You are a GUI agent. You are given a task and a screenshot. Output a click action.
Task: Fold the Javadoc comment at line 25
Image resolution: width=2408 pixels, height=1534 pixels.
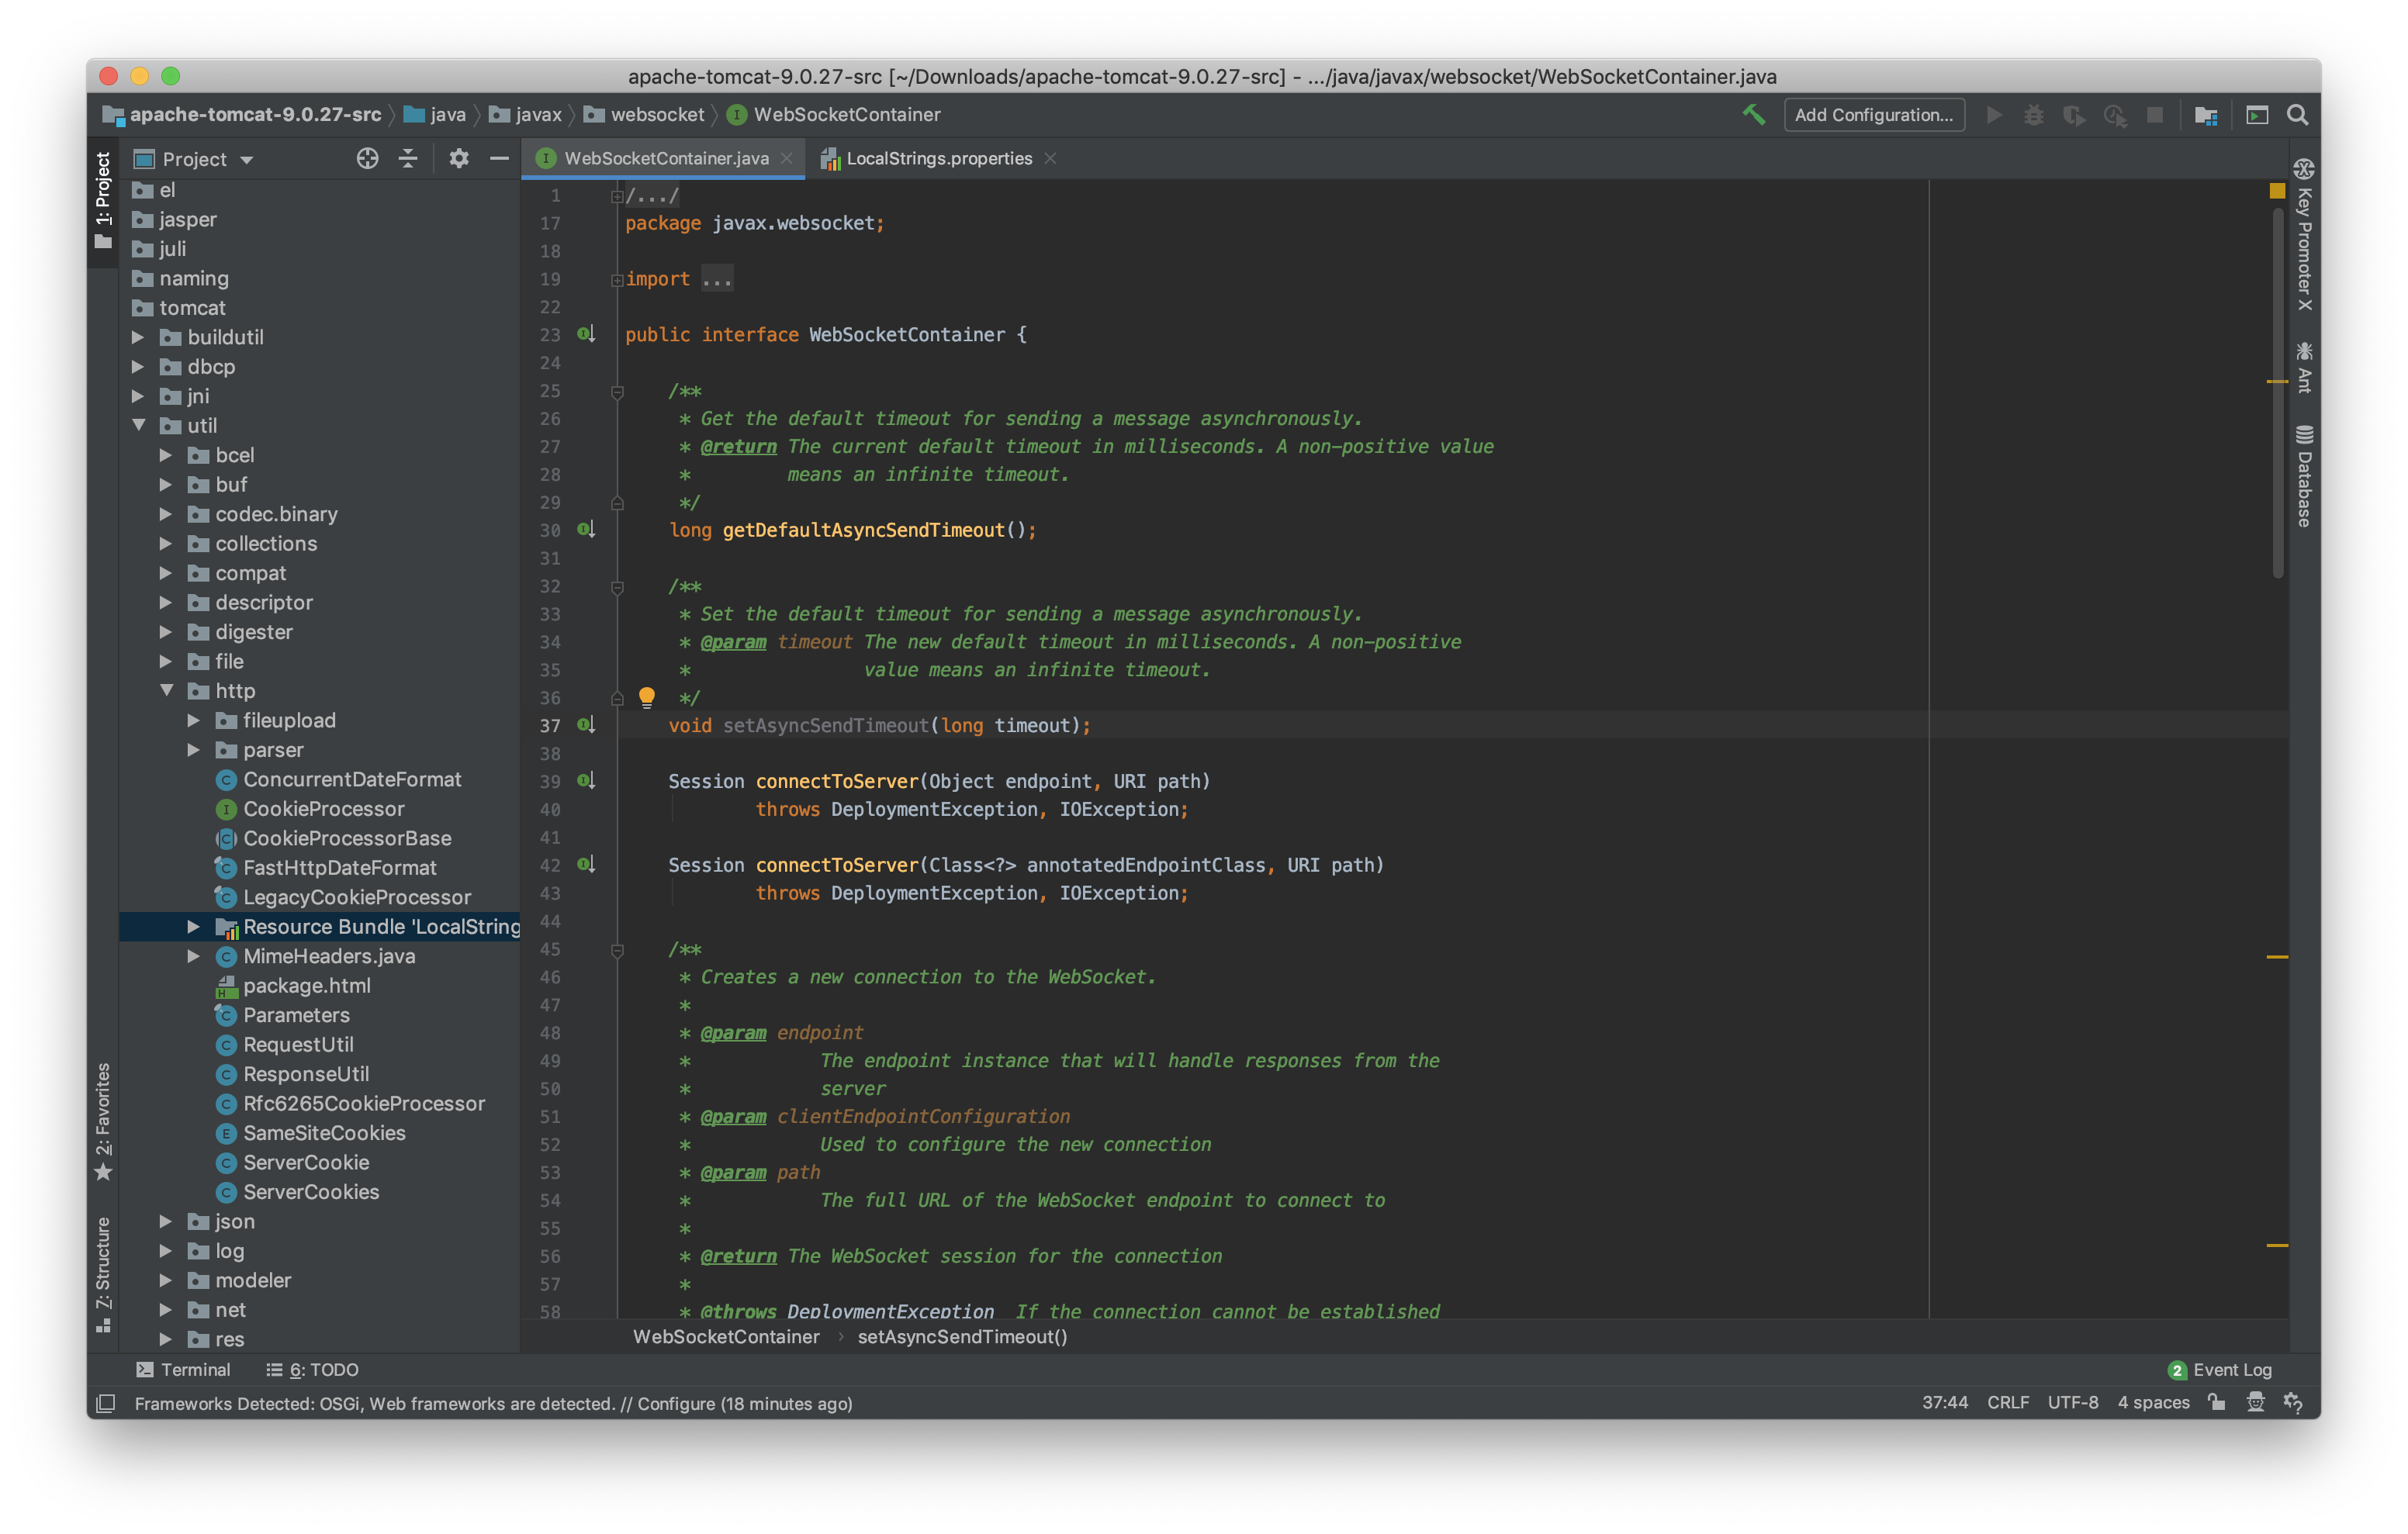coord(617,391)
